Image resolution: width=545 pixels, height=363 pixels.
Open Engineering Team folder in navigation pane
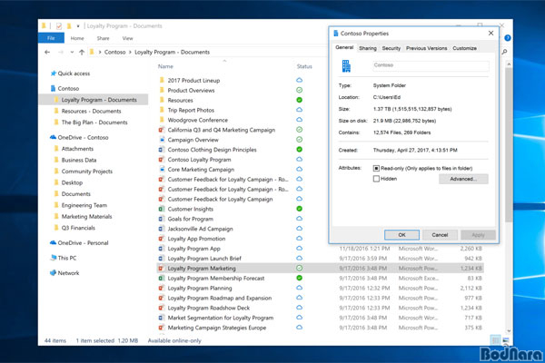(84, 205)
